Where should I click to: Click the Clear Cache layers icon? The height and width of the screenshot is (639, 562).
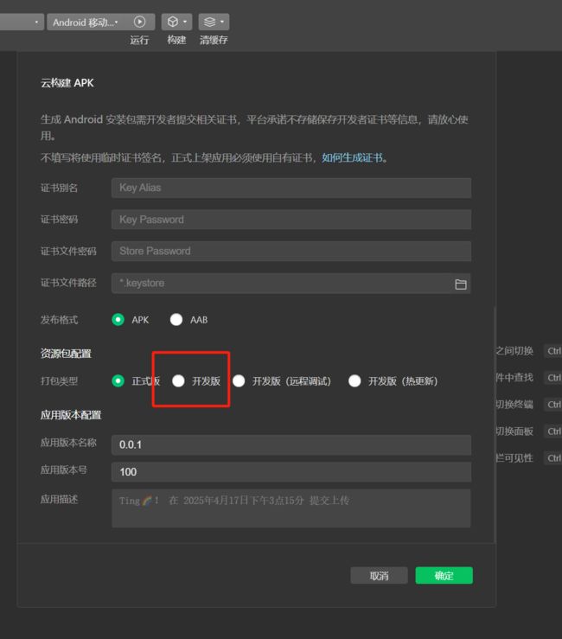(209, 22)
